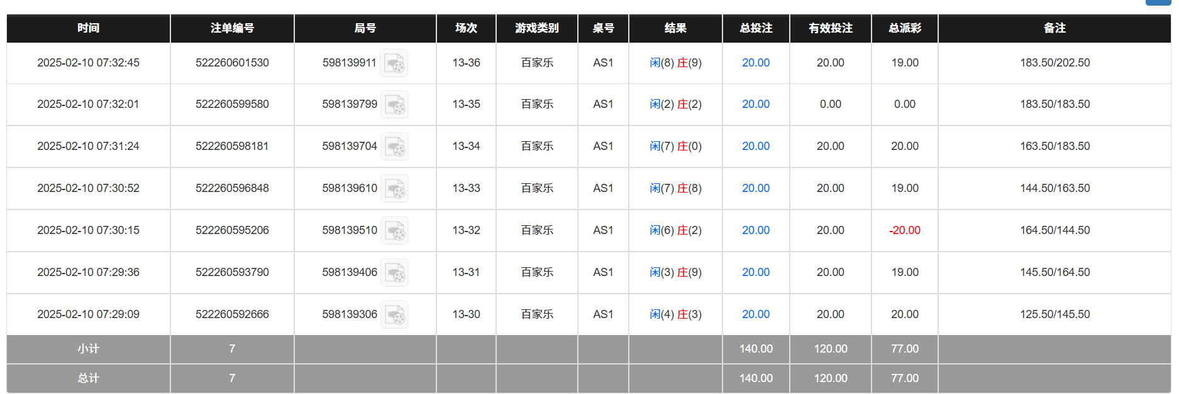This screenshot has height=394, width=1179.
Task: Click the 20.00 total bet on row 13-36
Action: (755, 63)
